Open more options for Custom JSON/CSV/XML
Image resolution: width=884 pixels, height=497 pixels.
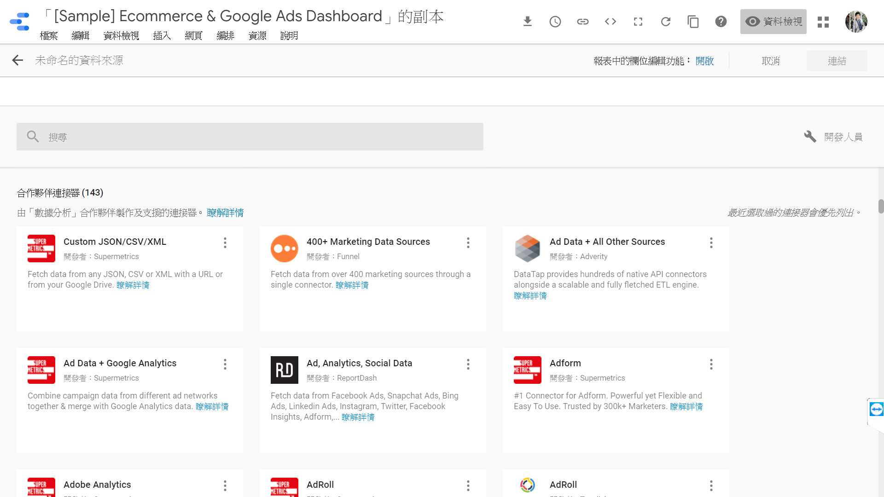tap(225, 243)
